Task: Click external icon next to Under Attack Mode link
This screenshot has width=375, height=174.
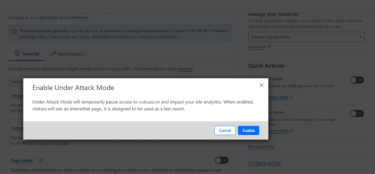Action: pyautogui.click(x=291, y=97)
